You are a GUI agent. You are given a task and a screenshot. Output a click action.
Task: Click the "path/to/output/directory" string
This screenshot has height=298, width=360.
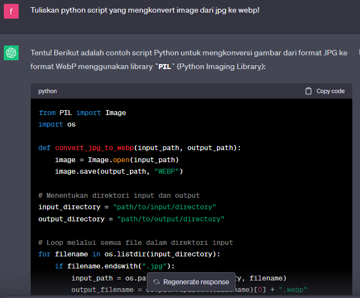(x=170, y=219)
